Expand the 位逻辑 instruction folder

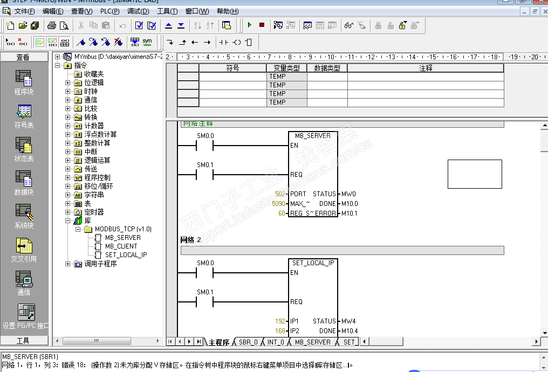(67, 83)
